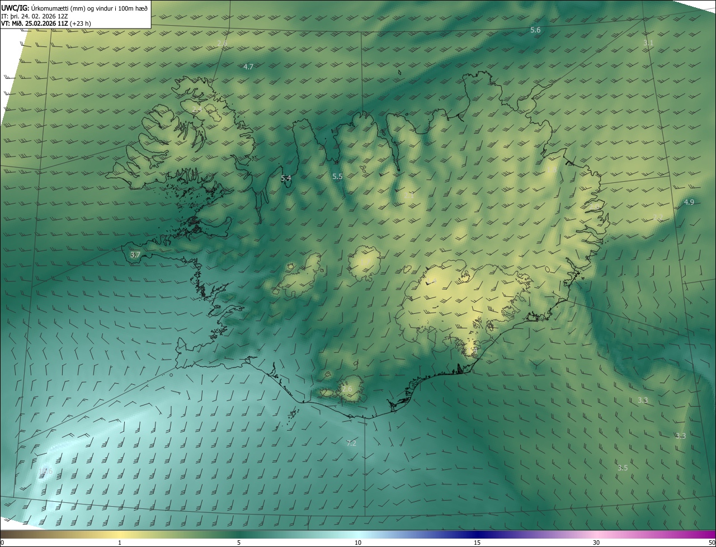Click the colour scale tick label 15
Image resolution: width=716 pixels, height=547 pixels.
[477, 543]
